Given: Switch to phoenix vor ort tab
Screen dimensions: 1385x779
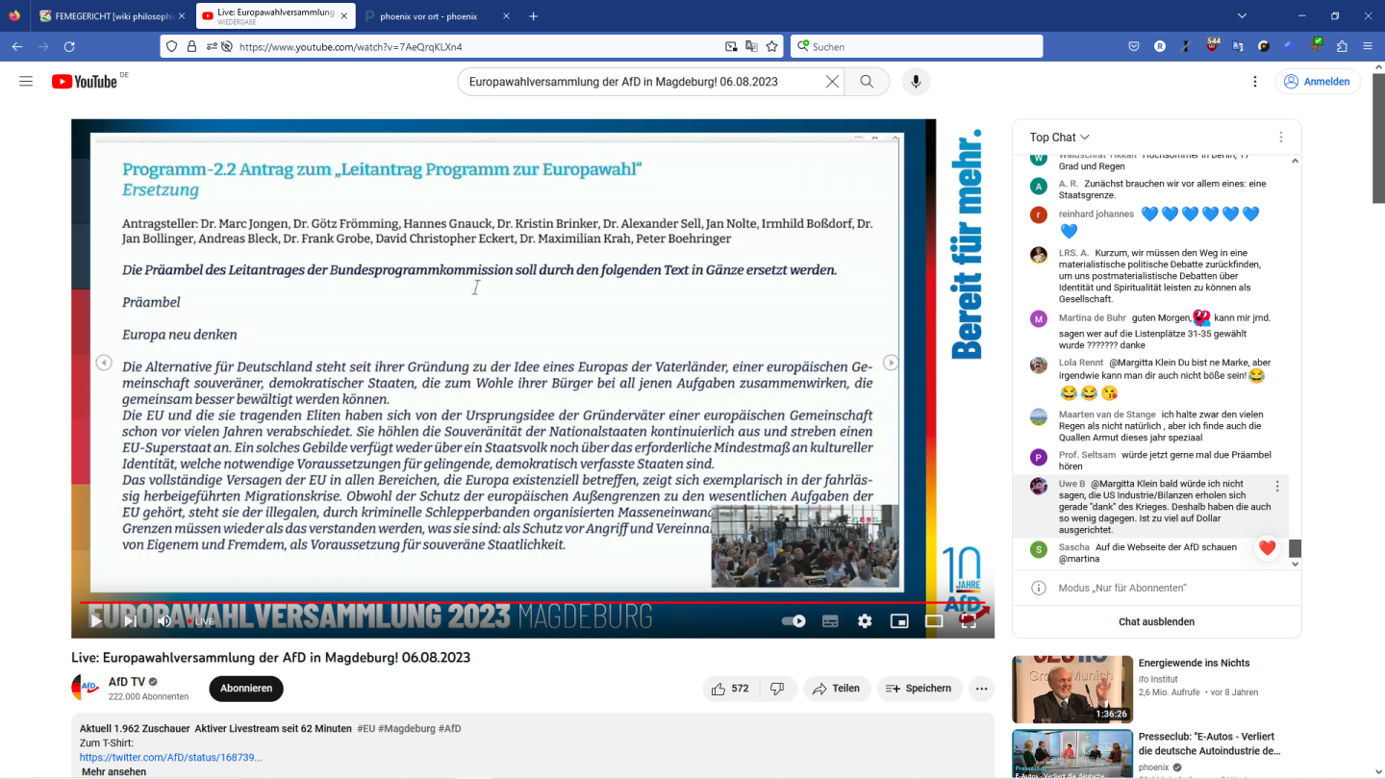Looking at the screenshot, I should point(427,16).
